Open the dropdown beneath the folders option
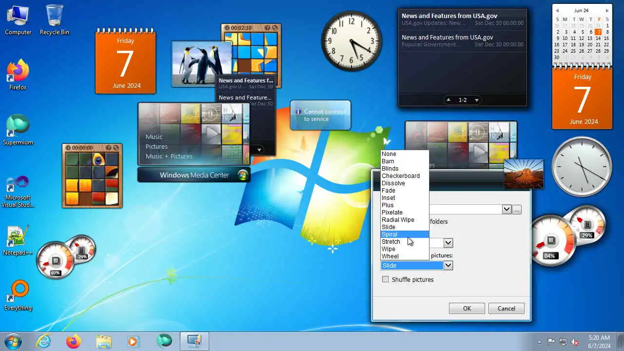 pyautogui.click(x=448, y=243)
